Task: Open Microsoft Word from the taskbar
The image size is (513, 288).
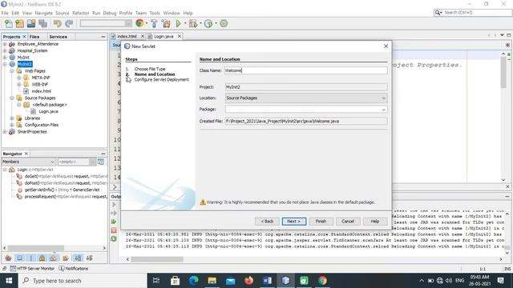Action: tap(267, 281)
